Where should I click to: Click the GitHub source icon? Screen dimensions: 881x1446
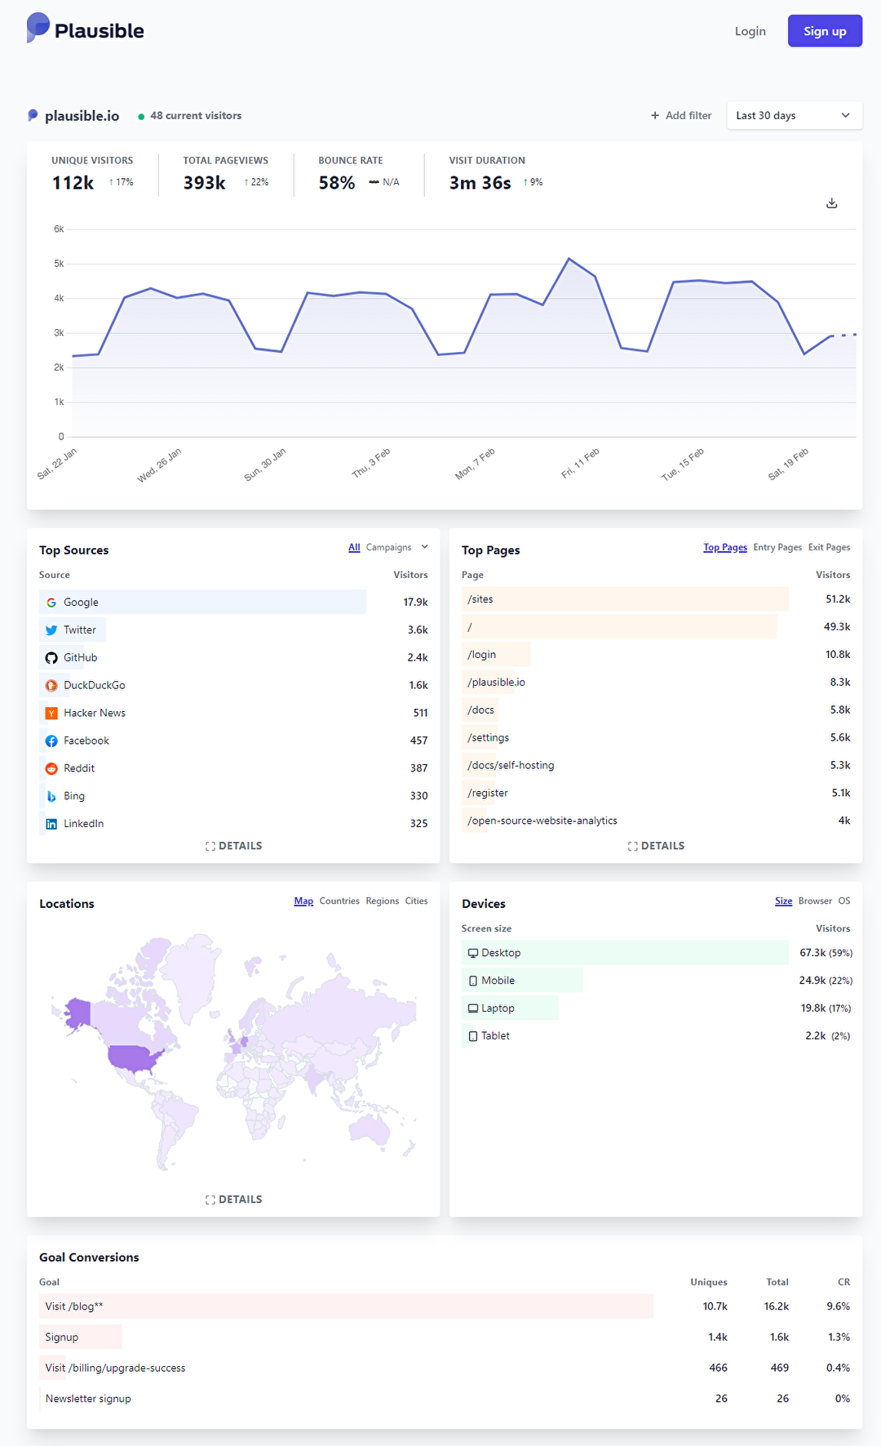pos(51,658)
